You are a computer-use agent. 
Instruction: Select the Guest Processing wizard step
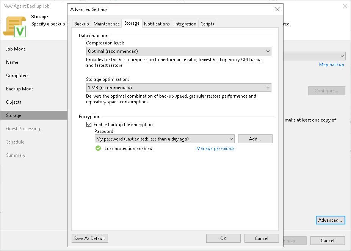click(x=23, y=128)
